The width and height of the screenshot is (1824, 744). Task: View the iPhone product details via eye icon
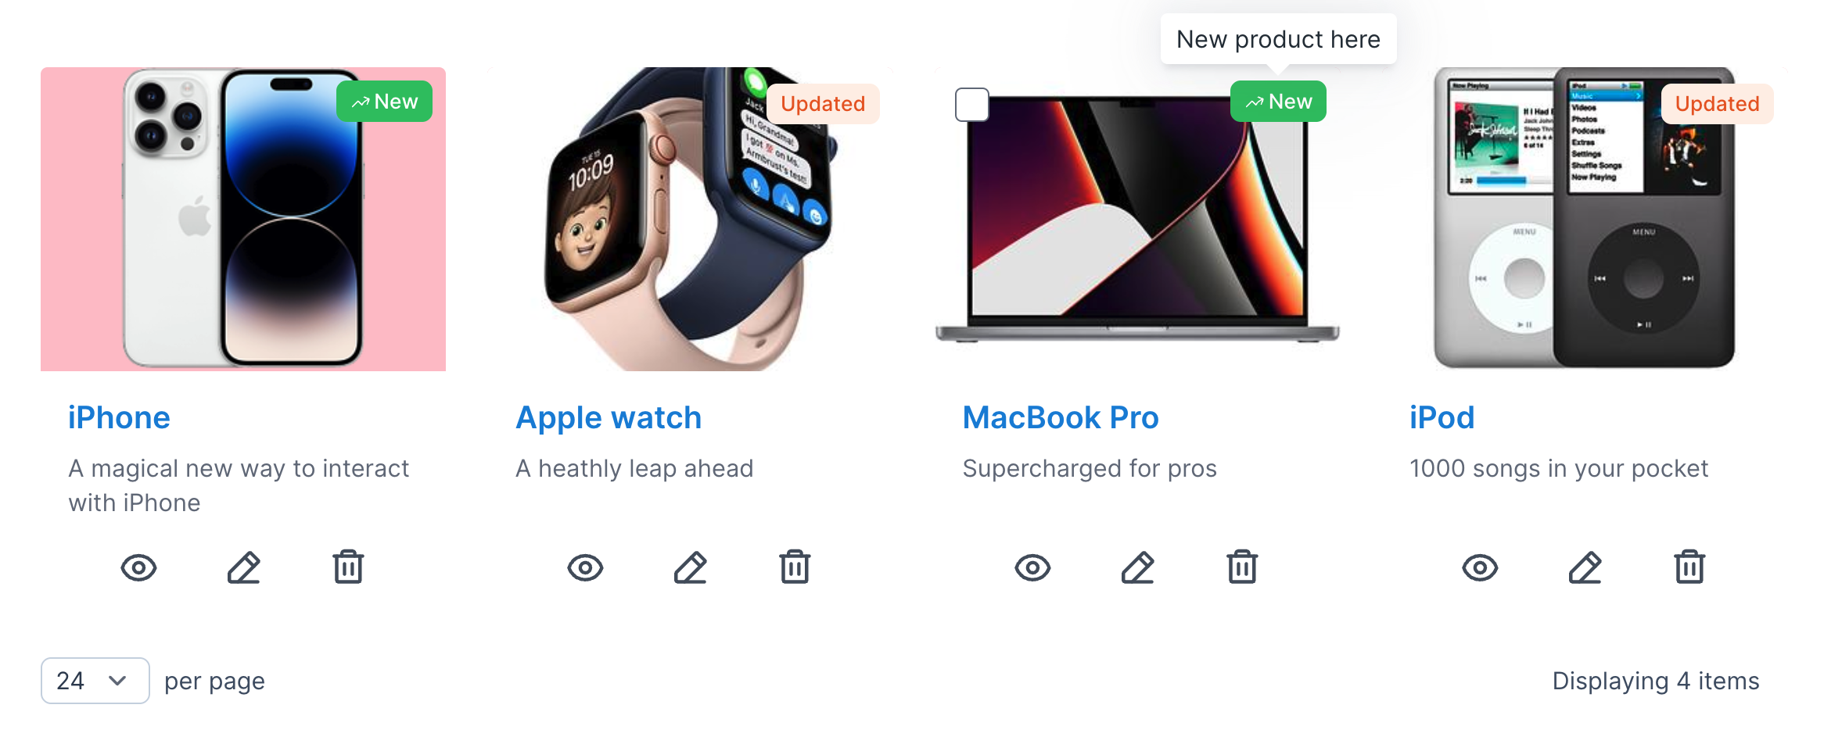138,567
